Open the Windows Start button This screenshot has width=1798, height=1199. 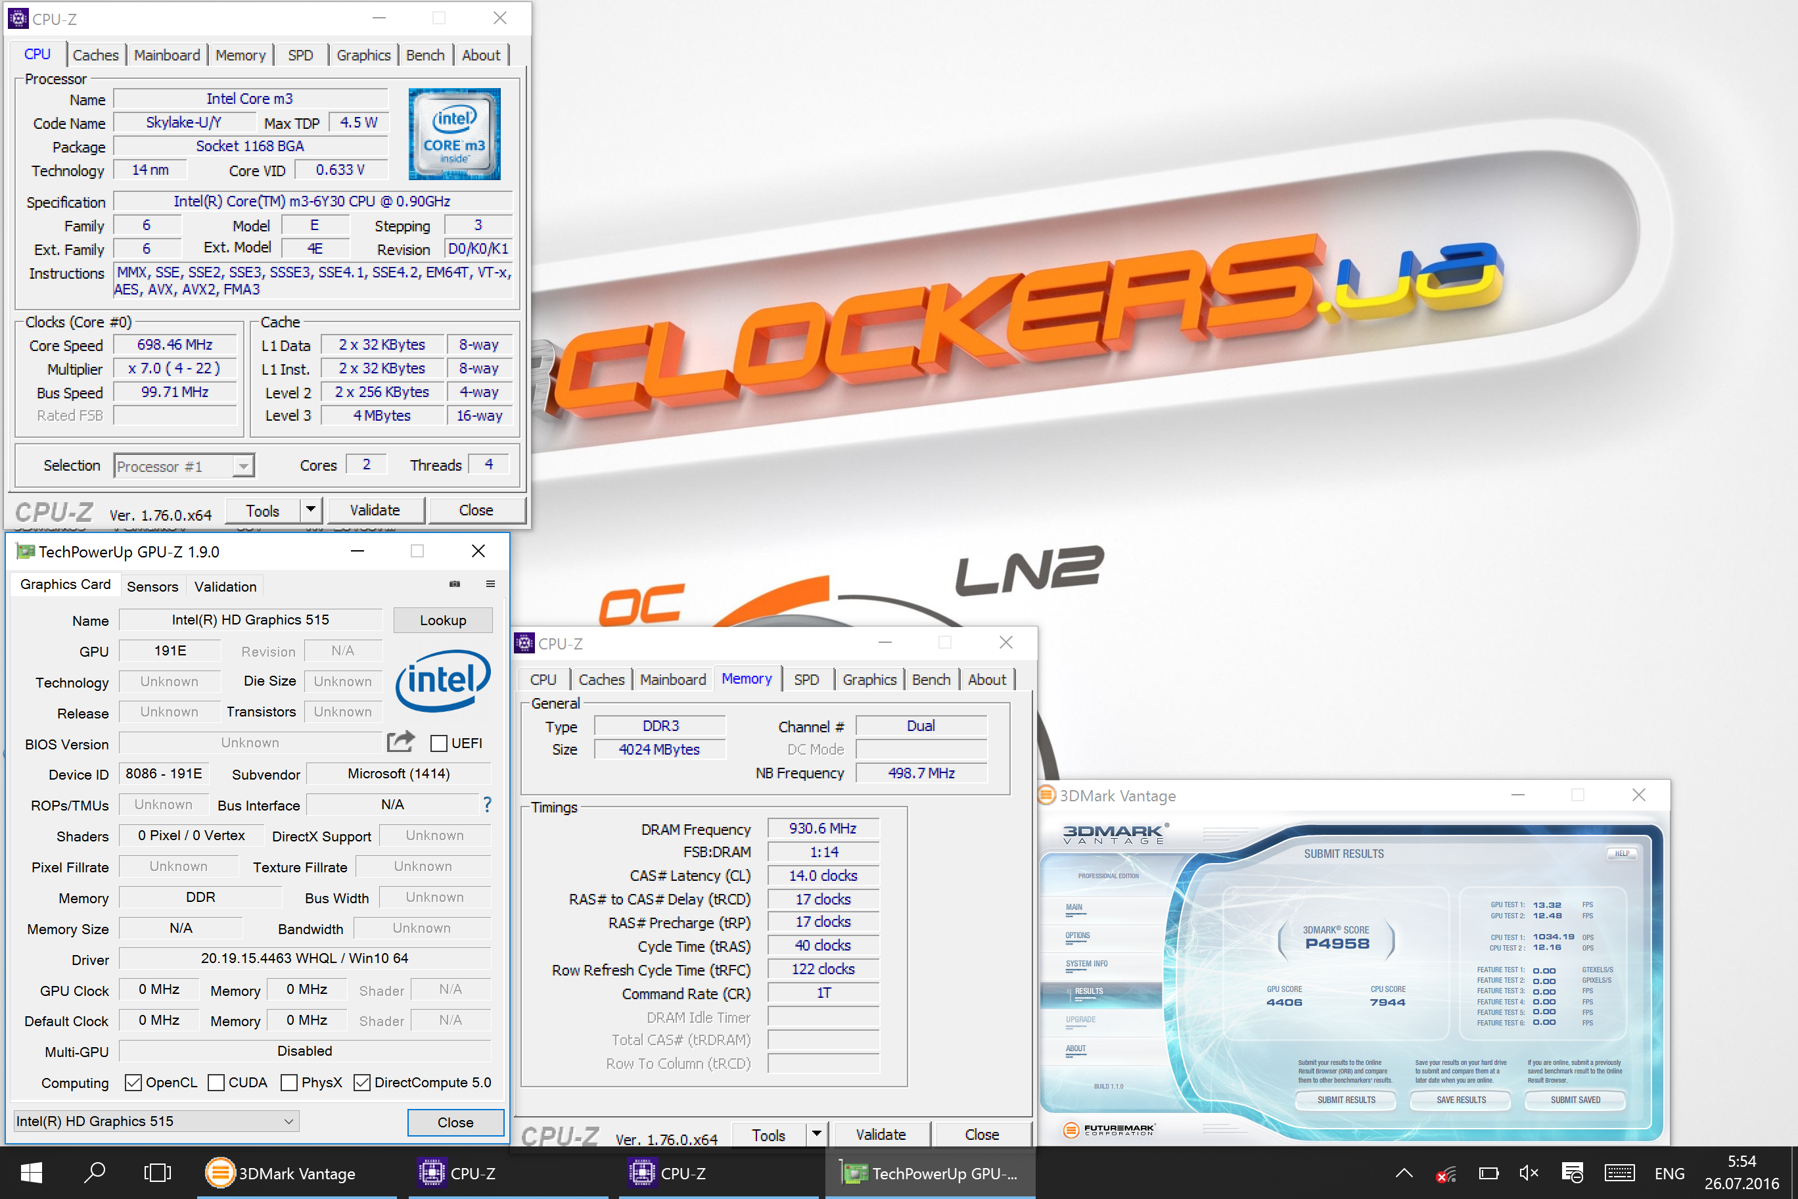[x=32, y=1173]
